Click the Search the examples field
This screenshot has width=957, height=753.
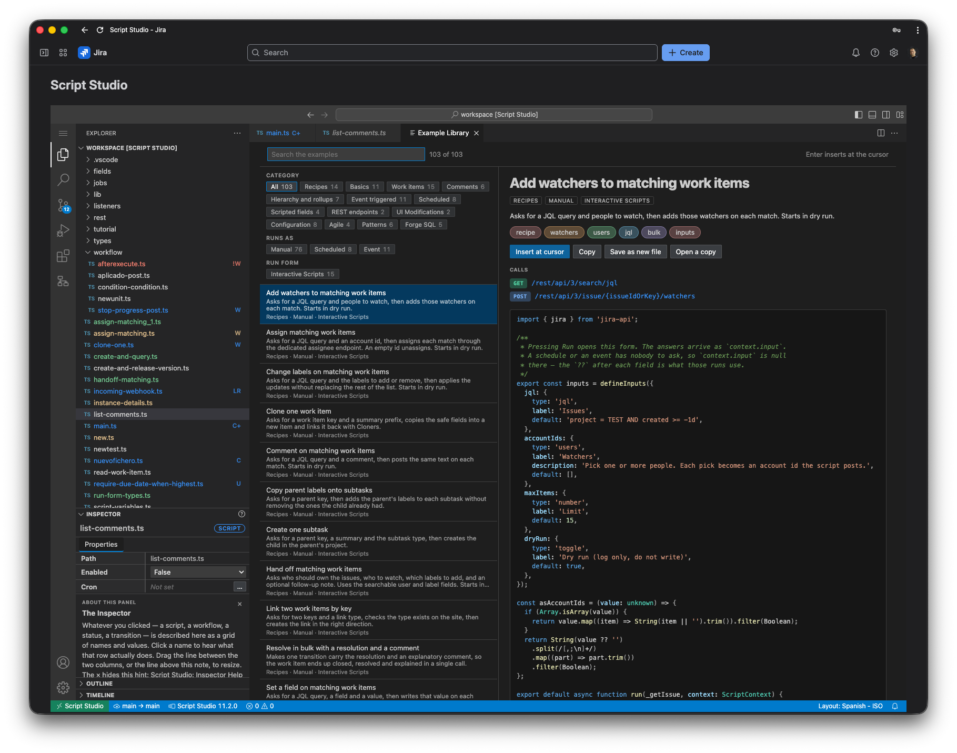pyautogui.click(x=346, y=154)
